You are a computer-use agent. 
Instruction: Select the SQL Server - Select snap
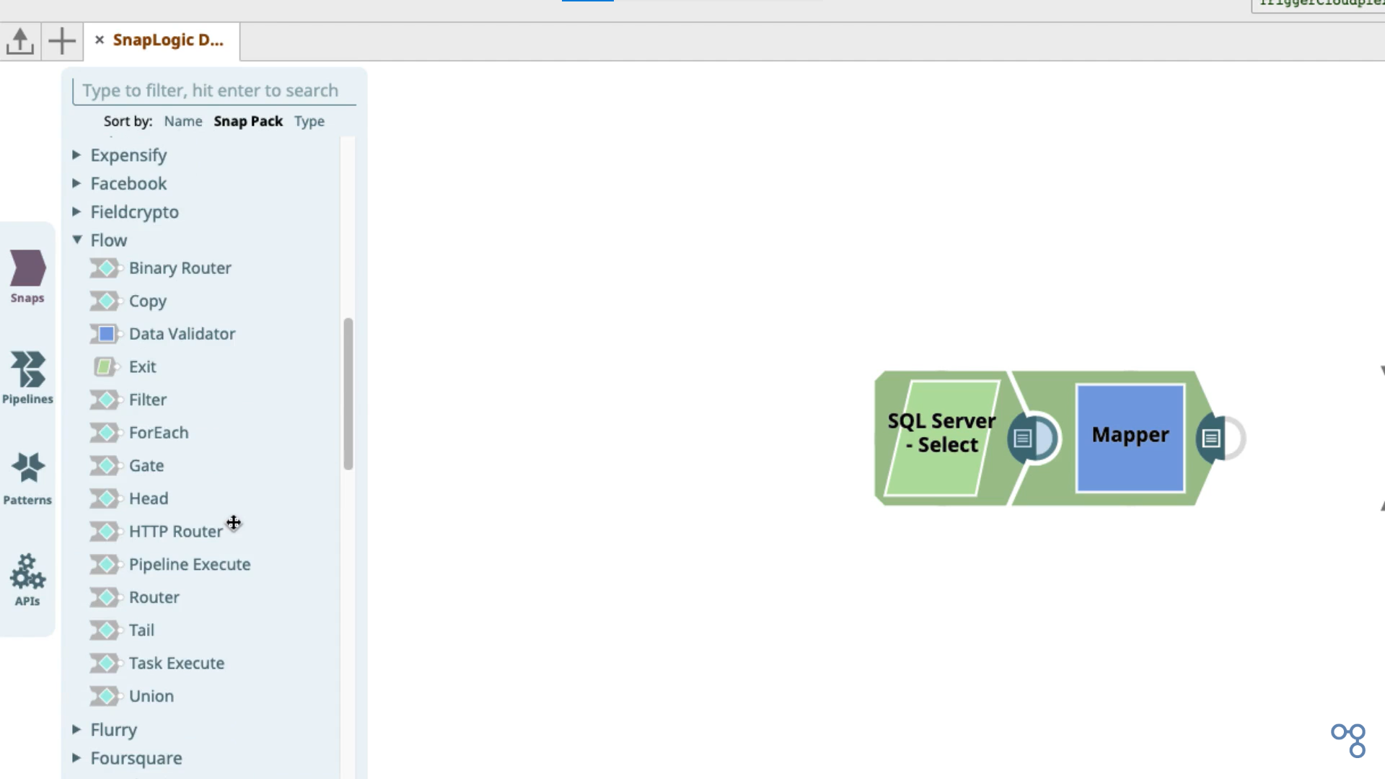tap(941, 438)
